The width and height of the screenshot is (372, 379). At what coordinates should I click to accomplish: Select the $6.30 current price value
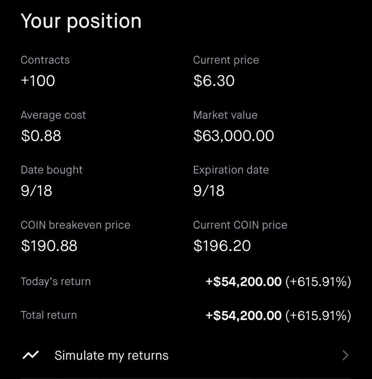point(214,81)
